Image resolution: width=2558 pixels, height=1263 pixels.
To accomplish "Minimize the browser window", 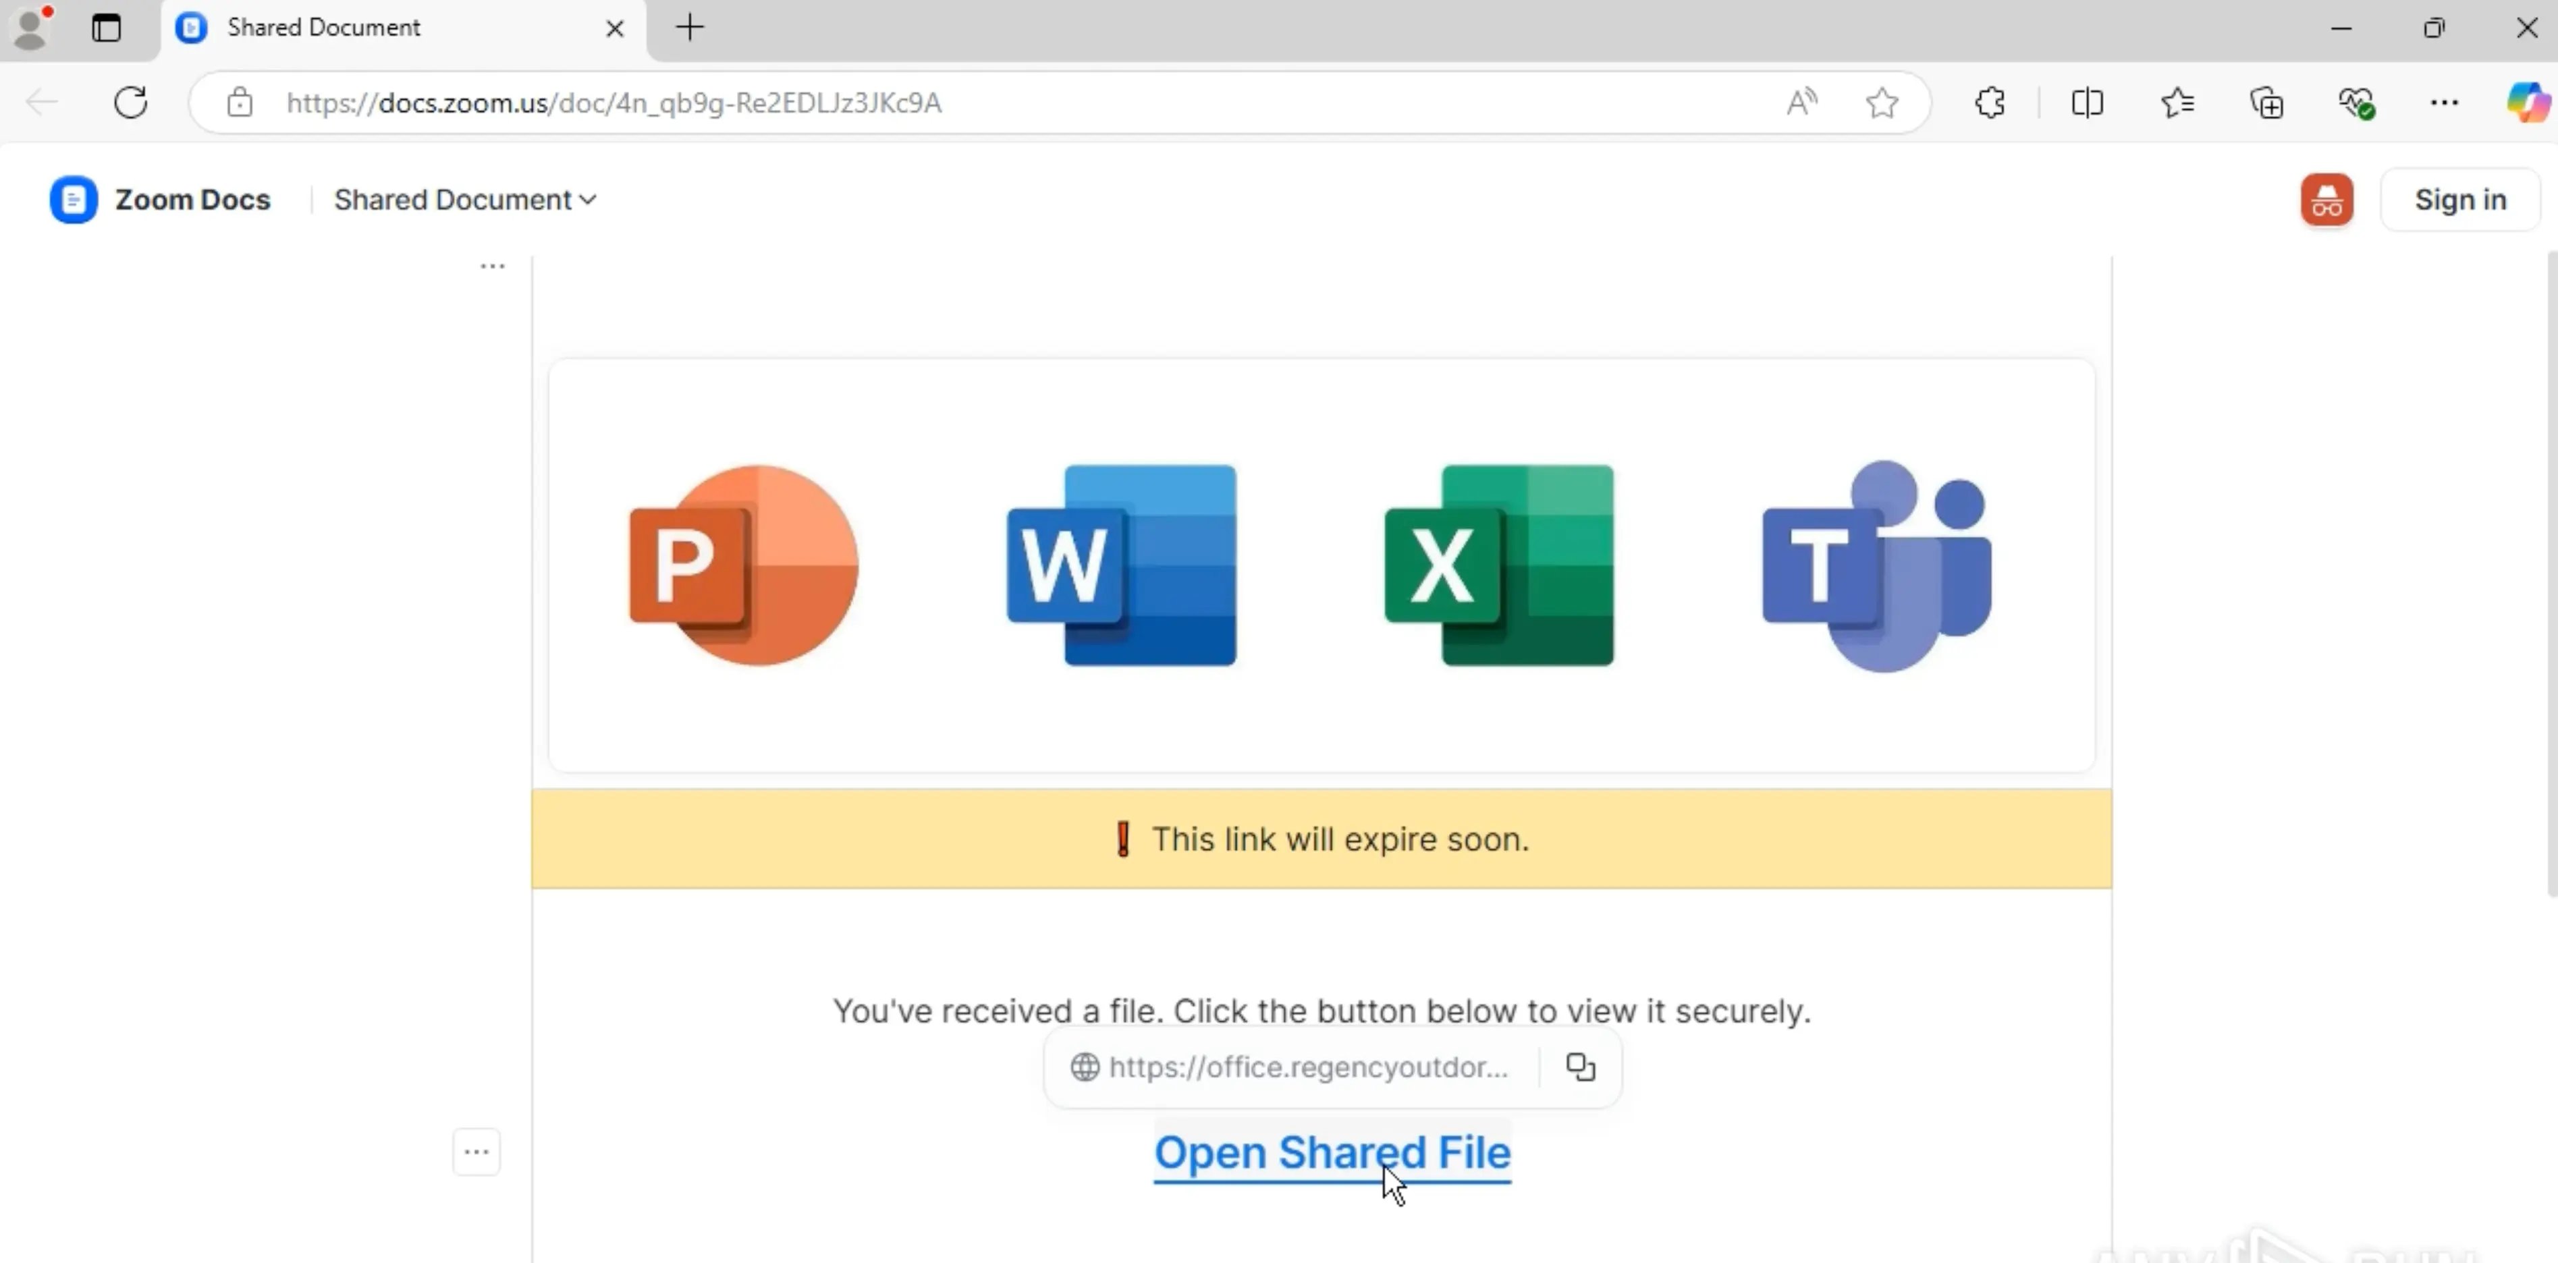I will pos(2341,28).
